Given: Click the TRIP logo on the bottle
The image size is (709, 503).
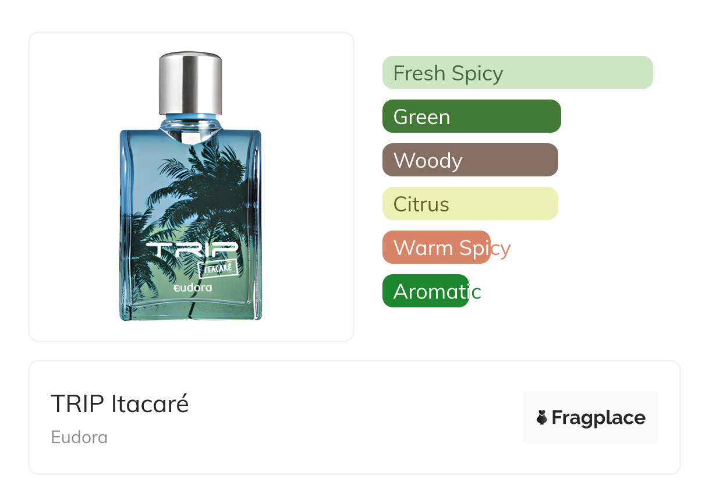Looking at the screenshot, I should 192,250.
